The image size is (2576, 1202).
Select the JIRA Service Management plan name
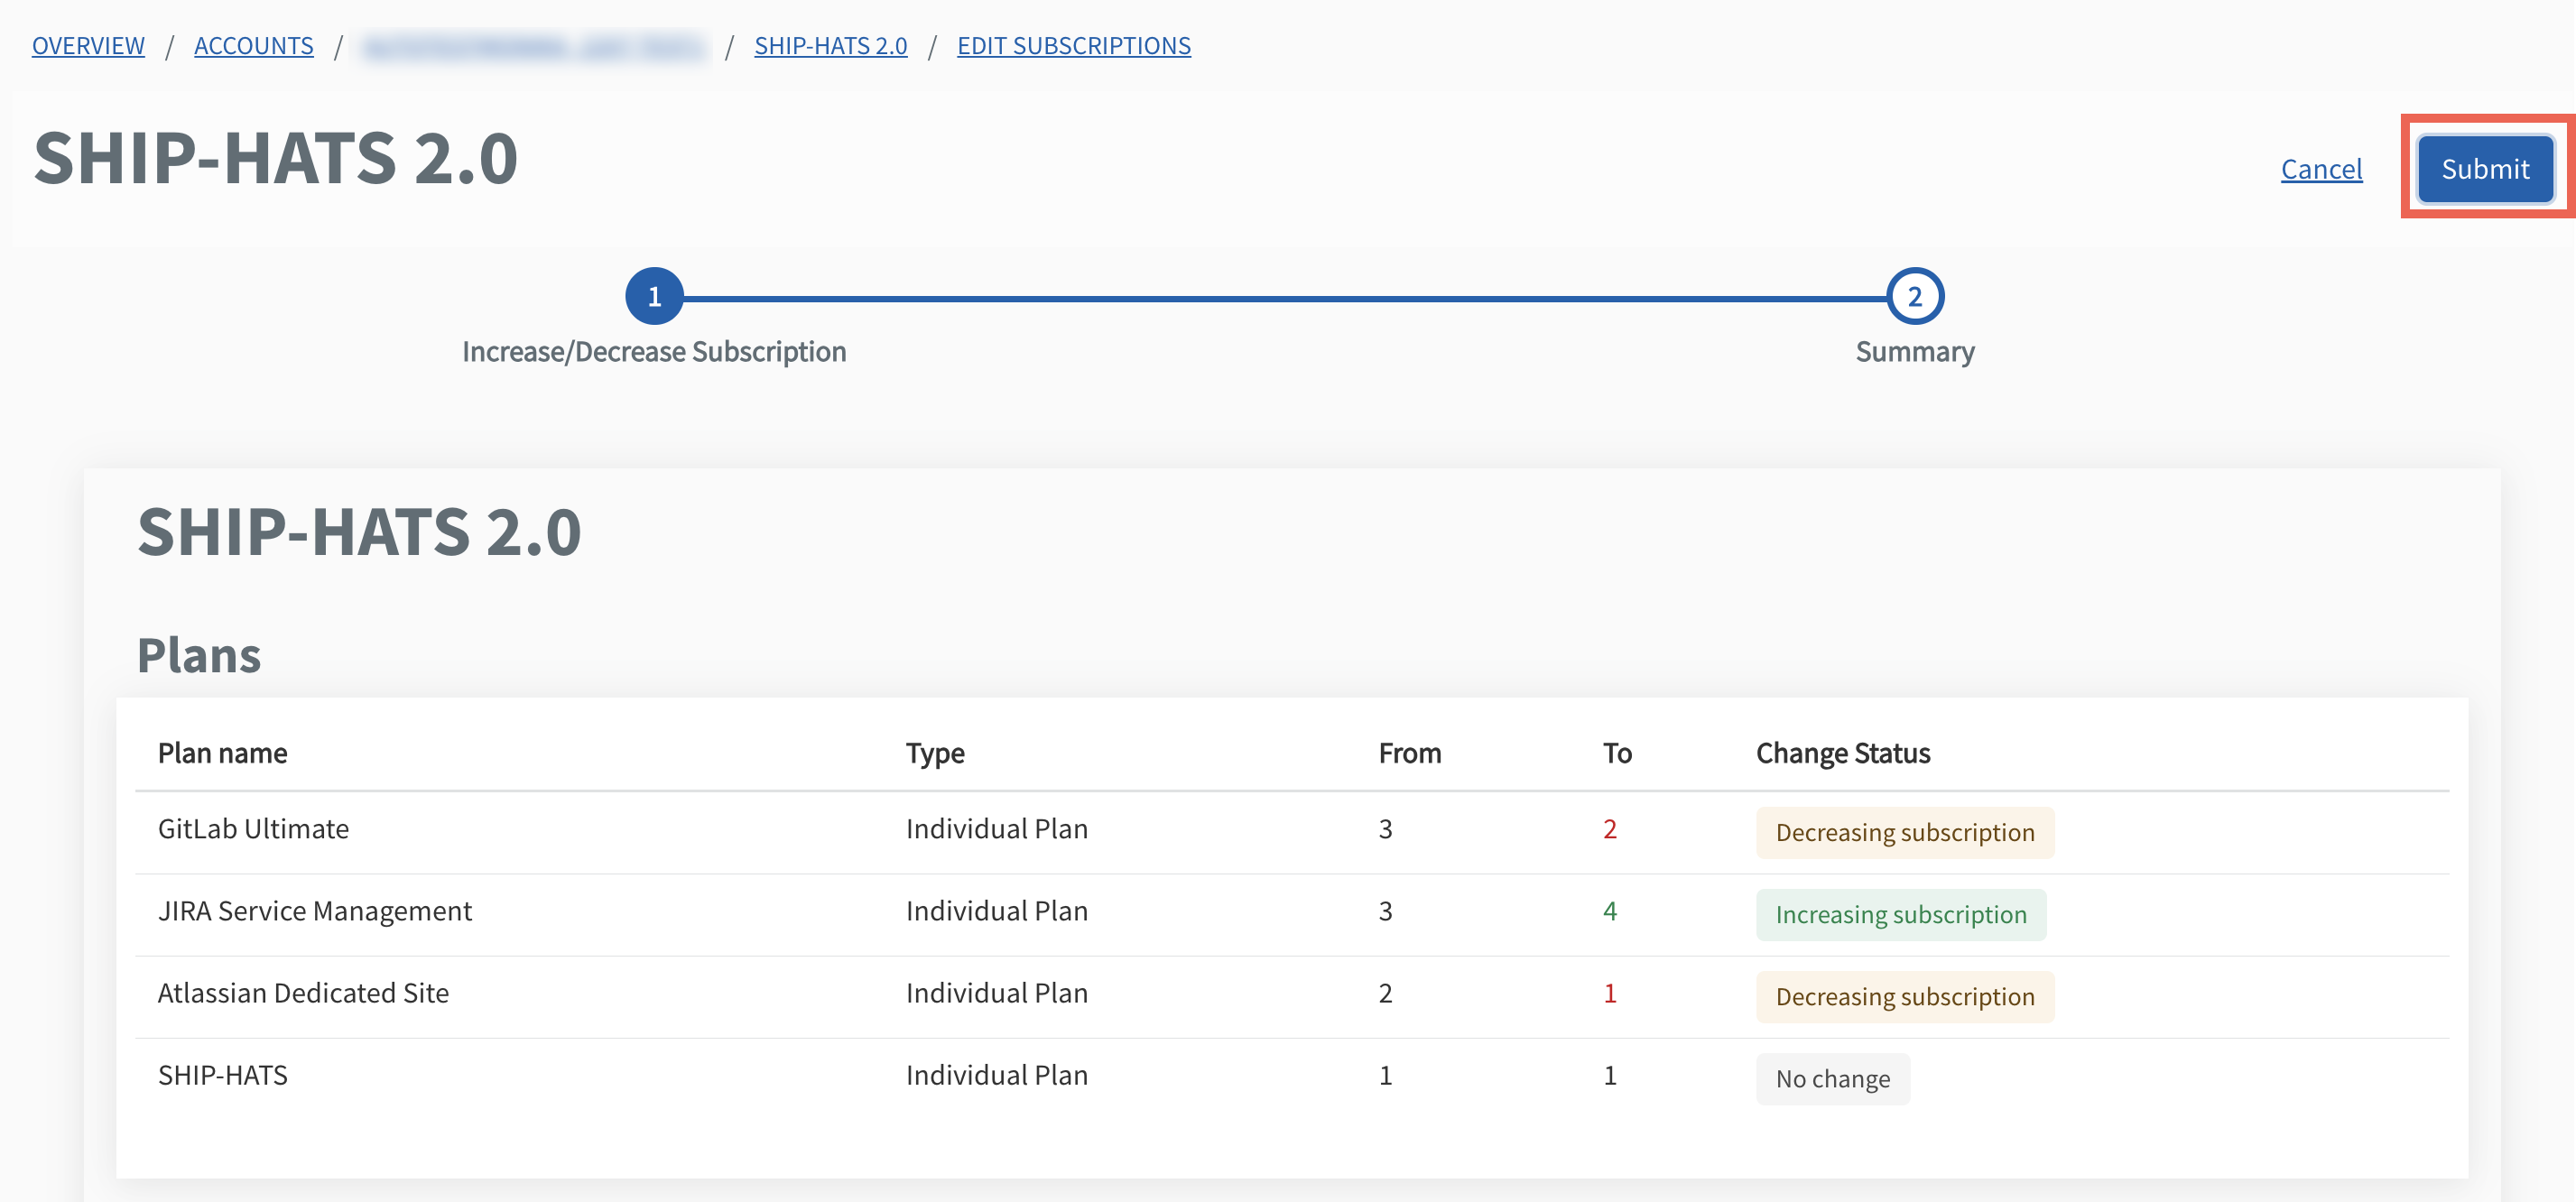coord(315,911)
